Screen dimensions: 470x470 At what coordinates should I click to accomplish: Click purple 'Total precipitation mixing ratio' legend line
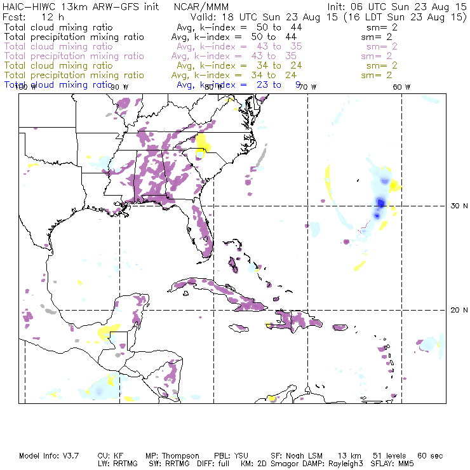(74, 56)
